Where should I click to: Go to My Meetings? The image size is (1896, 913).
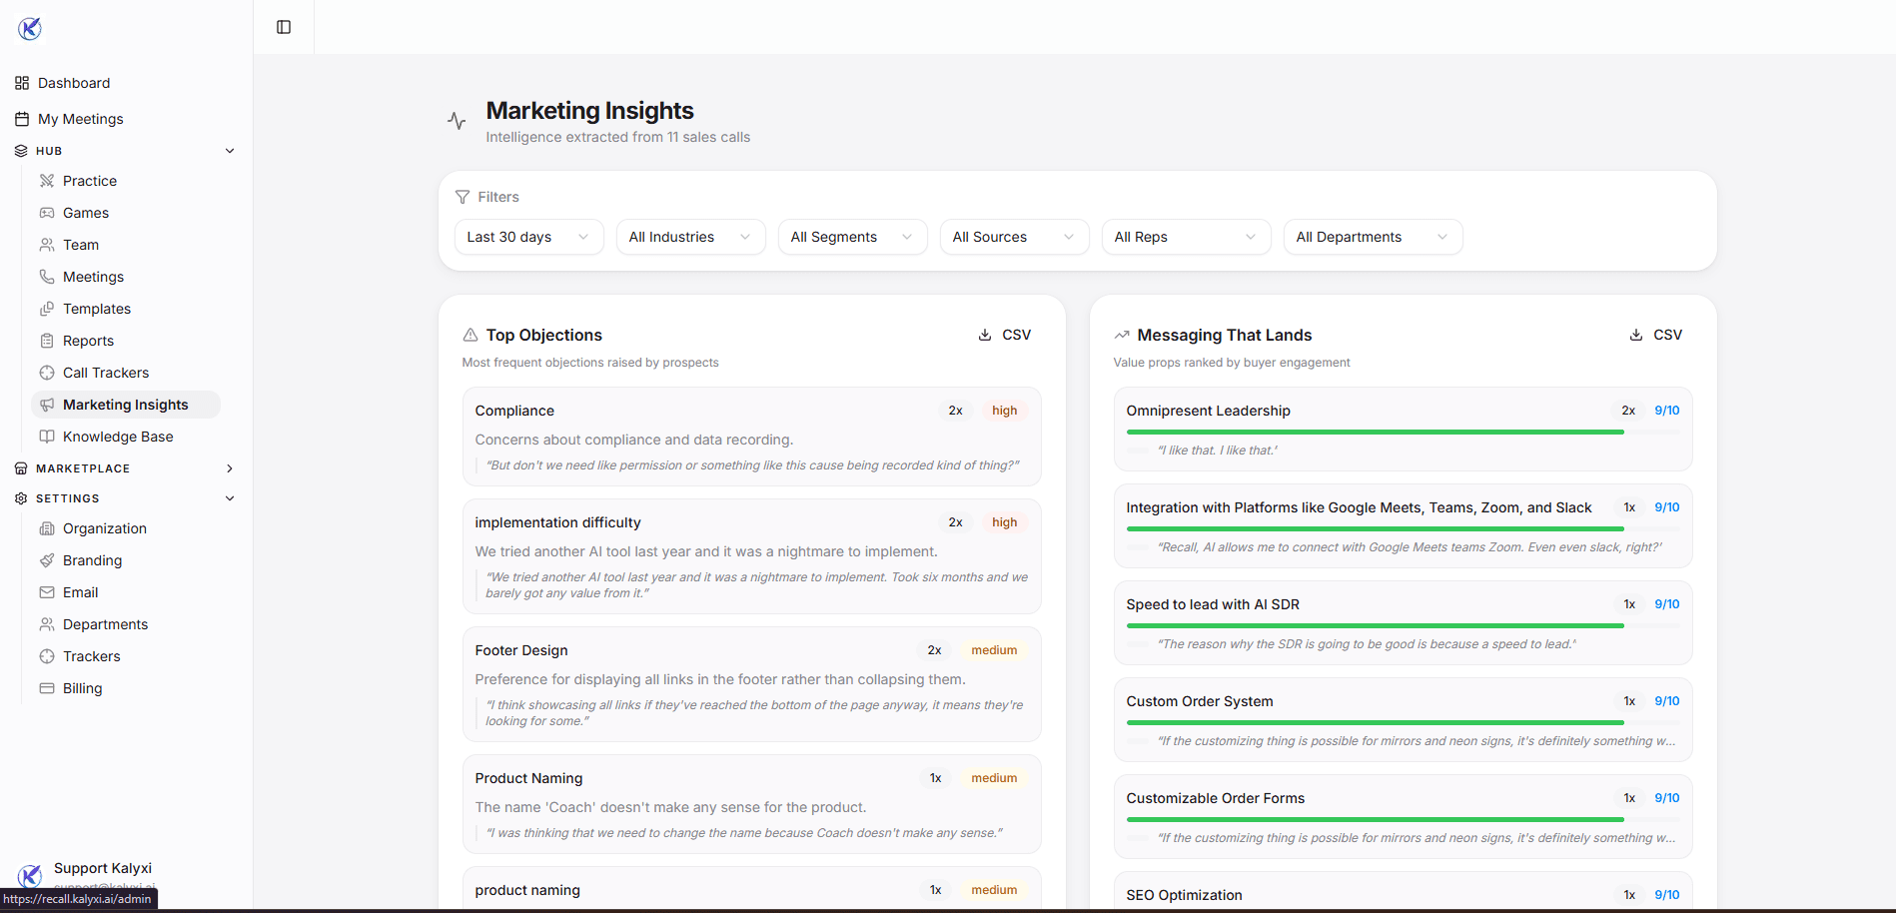(x=81, y=119)
